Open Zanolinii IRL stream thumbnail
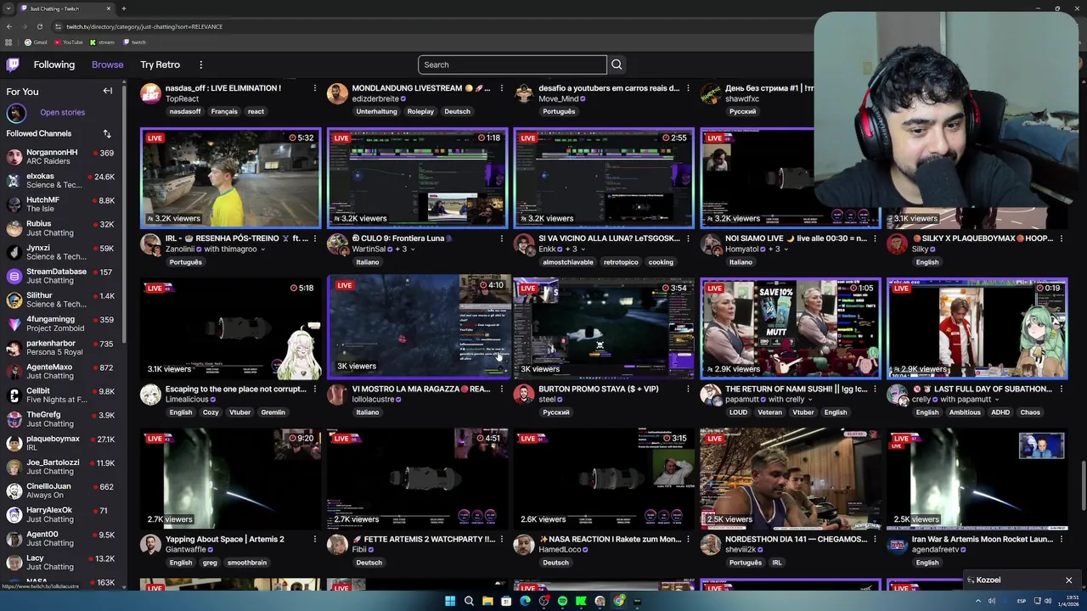Viewport: 1087px width, 611px height. click(230, 179)
